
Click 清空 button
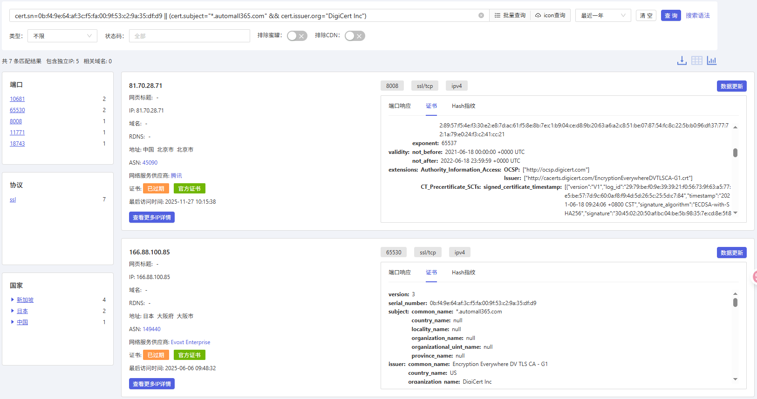(x=646, y=15)
